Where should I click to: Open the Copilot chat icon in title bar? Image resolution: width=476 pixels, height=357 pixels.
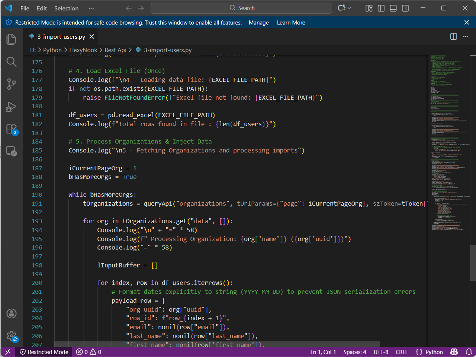pos(342,8)
